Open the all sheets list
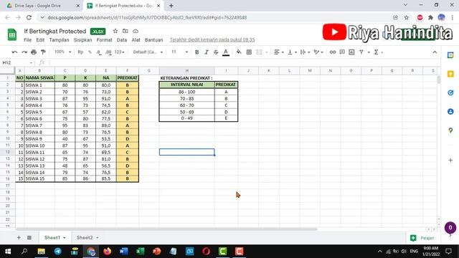The width and height of the screenshot is (459, 258). 29,237
